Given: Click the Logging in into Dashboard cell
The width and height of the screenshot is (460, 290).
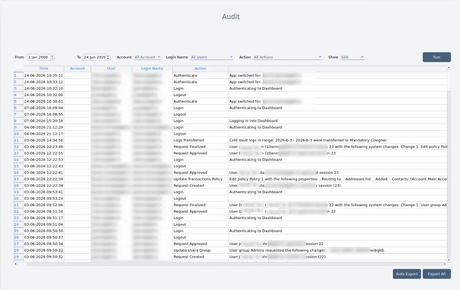Looking at the screenshot, I should click(338, 121).
